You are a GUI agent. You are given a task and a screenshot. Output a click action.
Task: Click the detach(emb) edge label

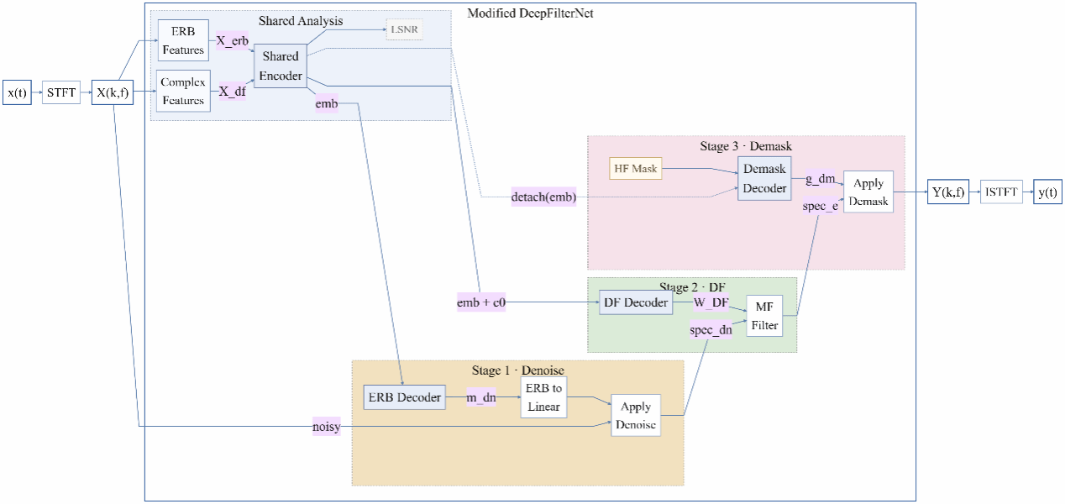point(543,198)
